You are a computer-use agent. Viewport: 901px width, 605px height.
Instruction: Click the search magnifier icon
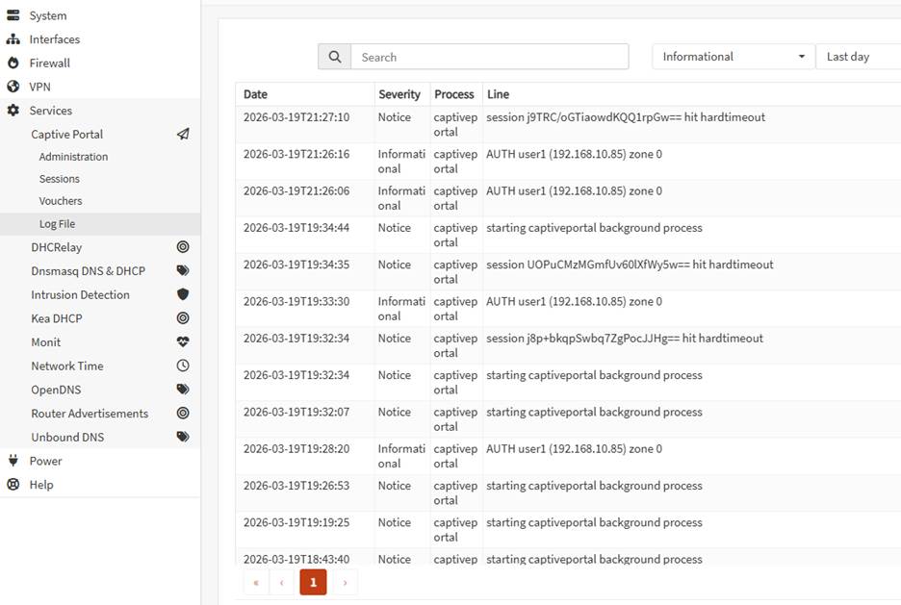[x=334, y=57]
